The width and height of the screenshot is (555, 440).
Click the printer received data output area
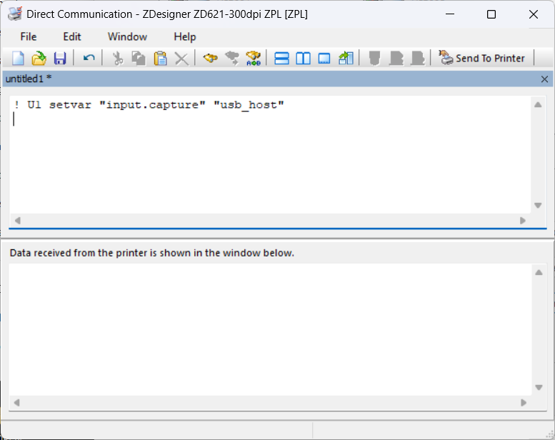pyautogui.click(x=270, y=329)
